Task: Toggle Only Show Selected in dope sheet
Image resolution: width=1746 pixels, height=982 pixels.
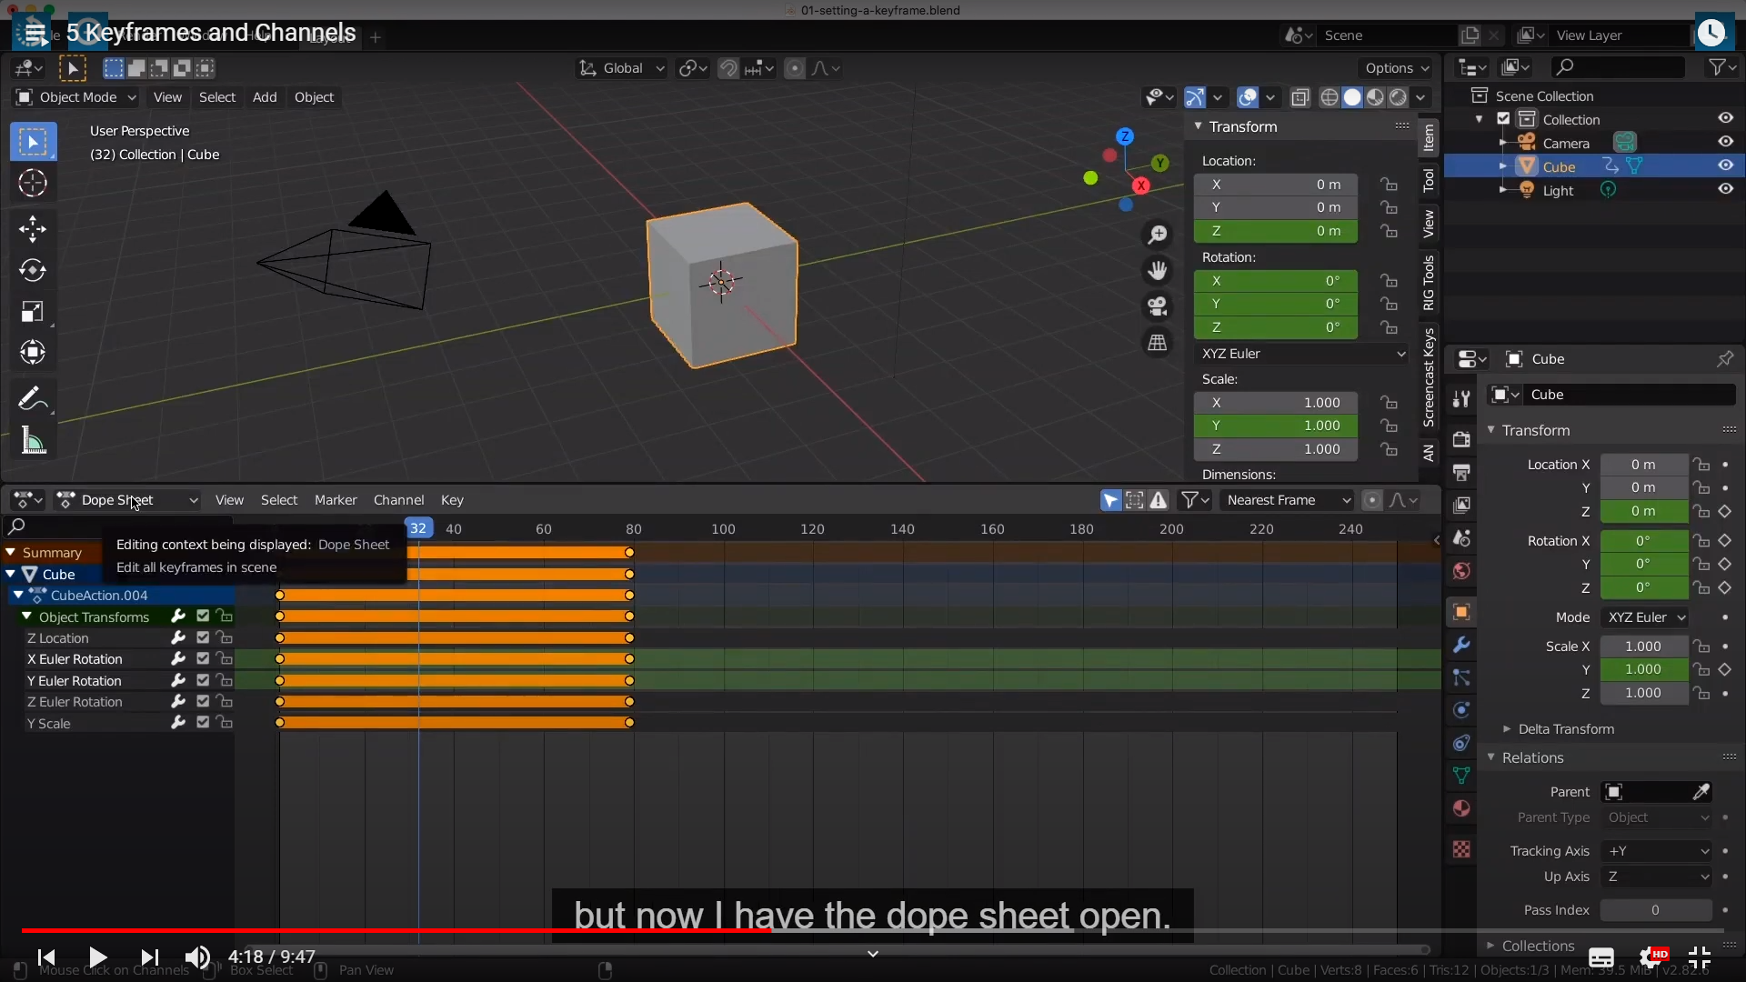Action: (x=1110, y=500)
